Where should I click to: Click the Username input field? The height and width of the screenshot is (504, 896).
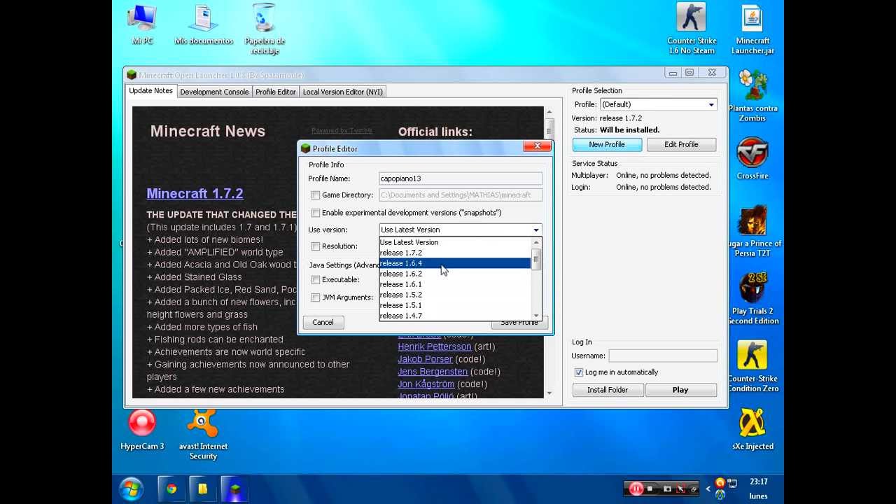point(663,356)
